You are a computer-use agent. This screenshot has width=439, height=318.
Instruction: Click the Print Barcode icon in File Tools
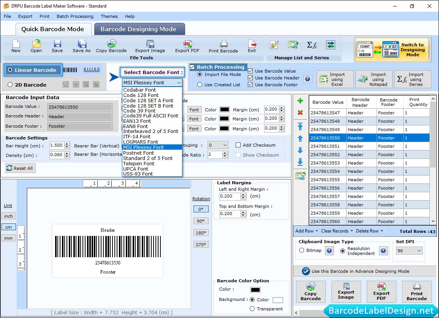[x=223, y=46]
